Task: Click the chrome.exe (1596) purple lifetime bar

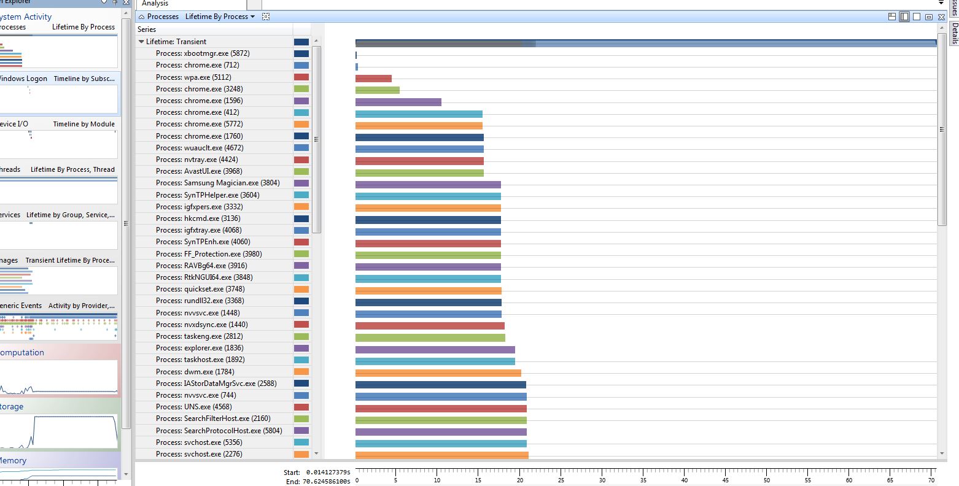Action: pos(398,102)
